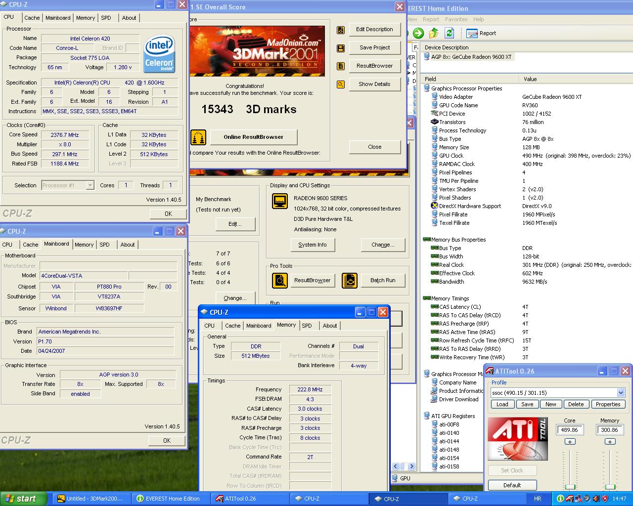This screenshot has height=506, width=633.
Task: Click the EVEREST tray icon near clock
Action: [x=560, y=499]
